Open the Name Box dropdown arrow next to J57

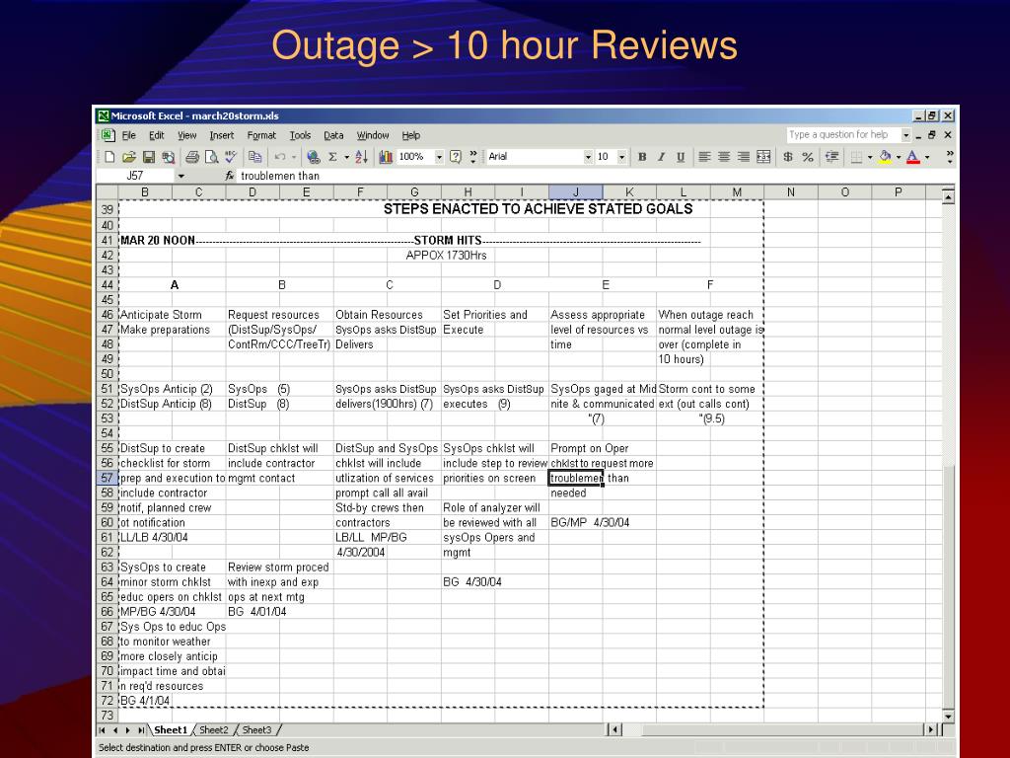pos(181,176)
